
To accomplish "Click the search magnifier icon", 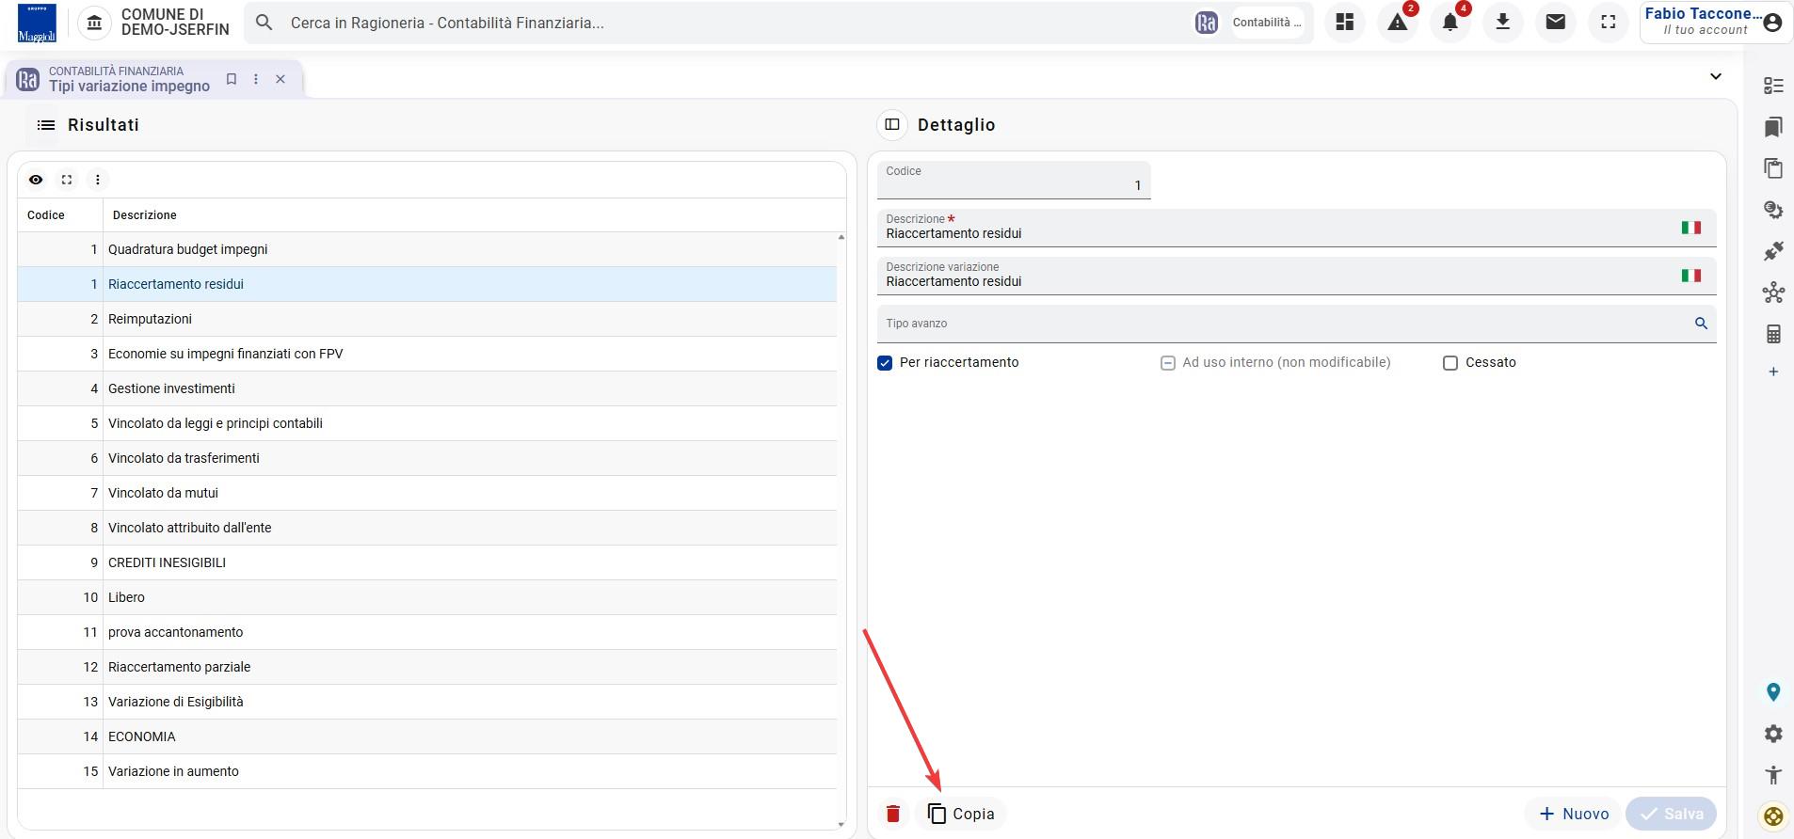I will click(264, 23).
